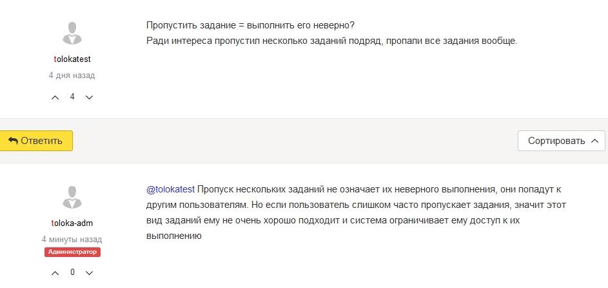The width and height of the screenshot is (608, 288).
Task: Click the '4 минуты назад' timestamp
Action: [x=72, y=240]
